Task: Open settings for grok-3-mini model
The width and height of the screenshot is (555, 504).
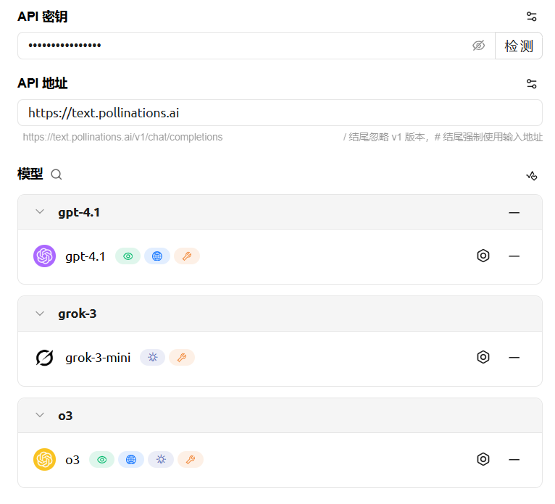Action: 483,357
